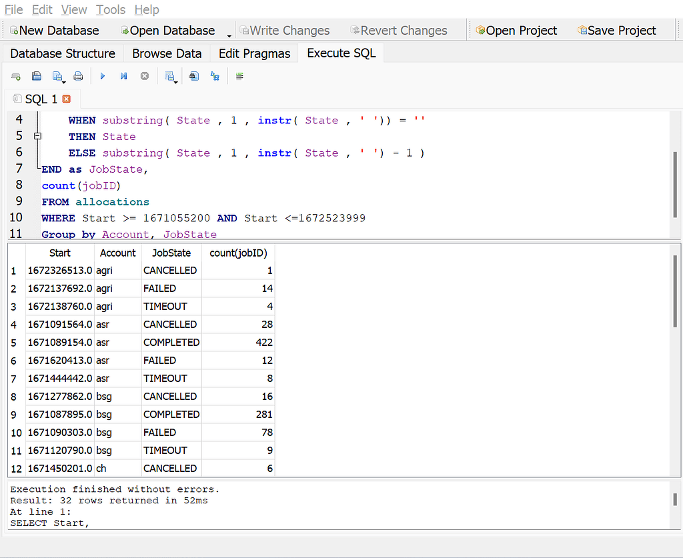Click the Open Database button

coord(167,31)
